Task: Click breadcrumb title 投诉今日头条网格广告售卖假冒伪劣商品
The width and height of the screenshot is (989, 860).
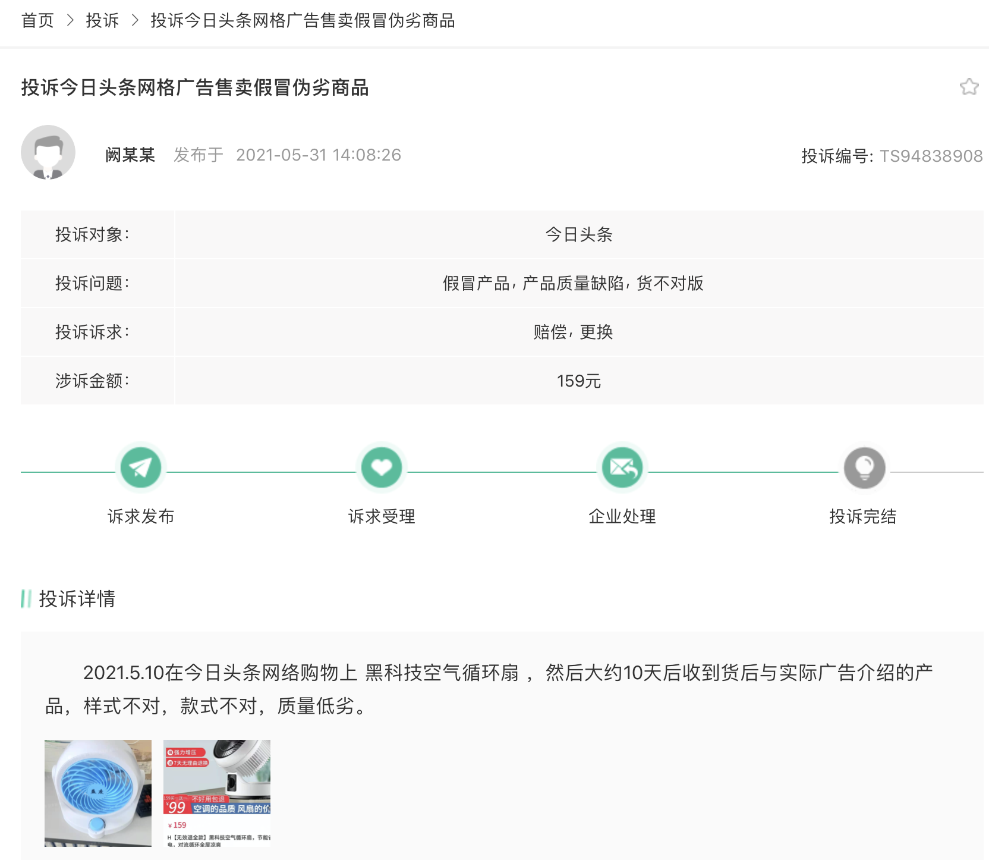Action: point(303,21)
